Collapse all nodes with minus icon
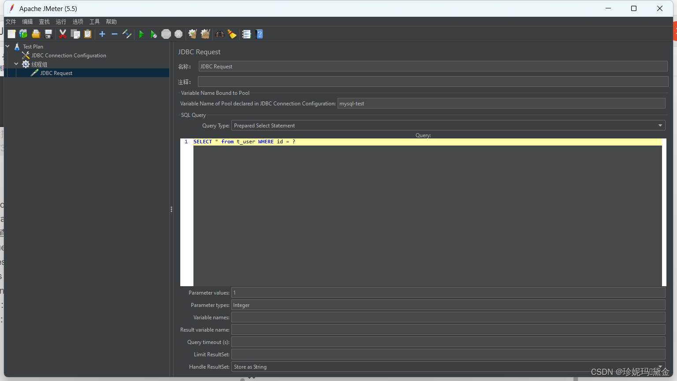Screen dimensions: 677x381 (x=115, y=34)
